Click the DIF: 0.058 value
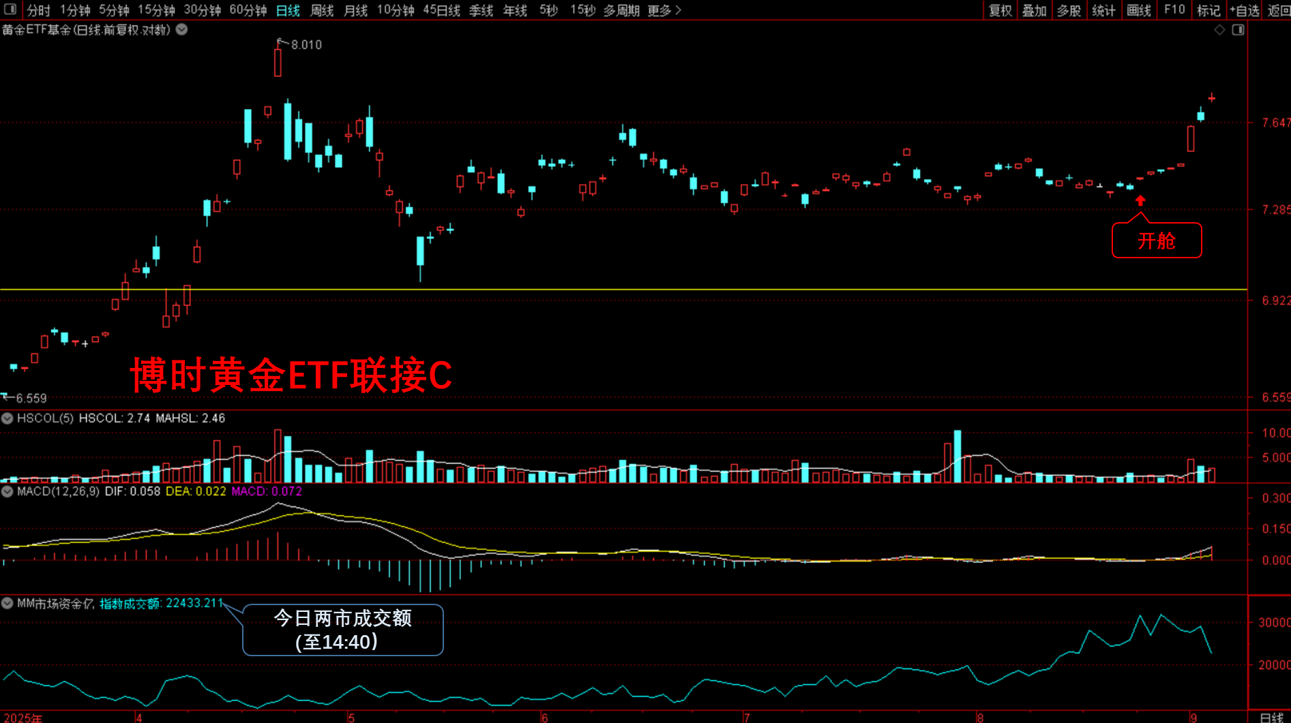This screenshot has height=723, width=1291. (x=132, y=491)
